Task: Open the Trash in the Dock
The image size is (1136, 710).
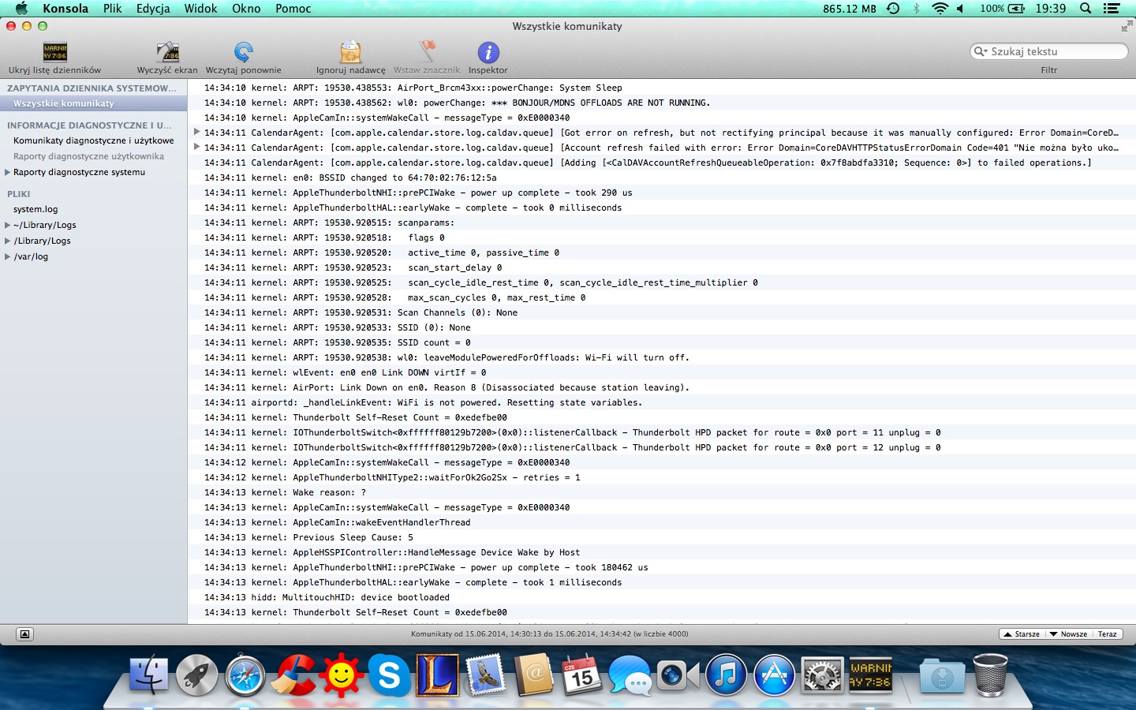Action: point(990,675)
